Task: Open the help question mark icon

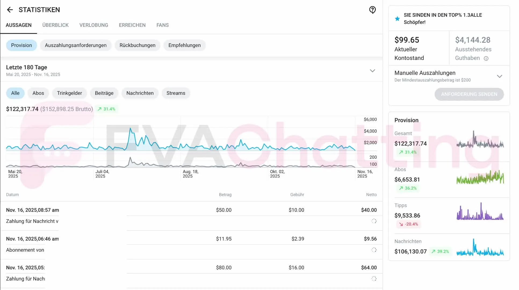Action: 372,10
